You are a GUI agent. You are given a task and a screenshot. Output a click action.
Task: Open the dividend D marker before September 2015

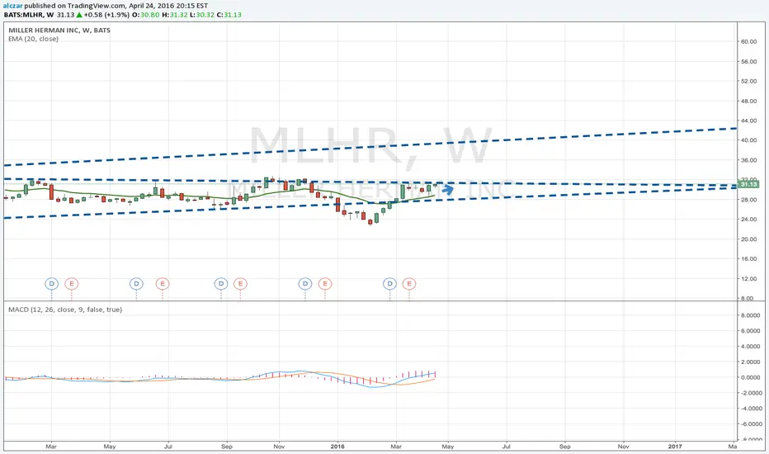click(221, 284)
